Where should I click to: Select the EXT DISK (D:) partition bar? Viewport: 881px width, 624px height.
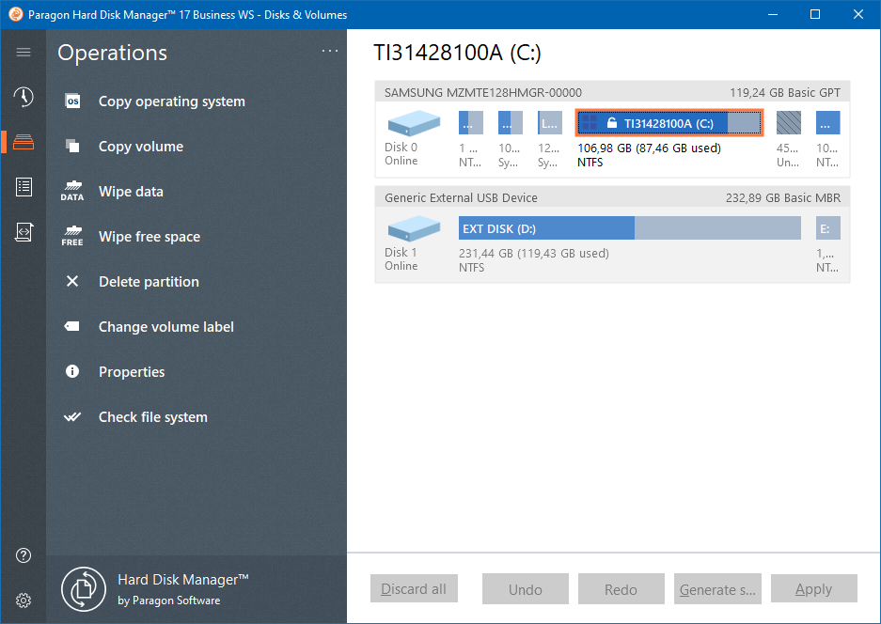[629, 228]
